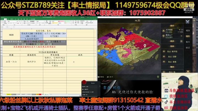Click the Excel formula bar input
Screen dimensions: 198x111
click(55, 27)
